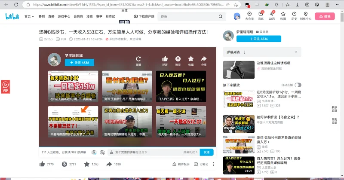The image size is (344, 180).
Task: Go back in browser
Action: (6, 4)
